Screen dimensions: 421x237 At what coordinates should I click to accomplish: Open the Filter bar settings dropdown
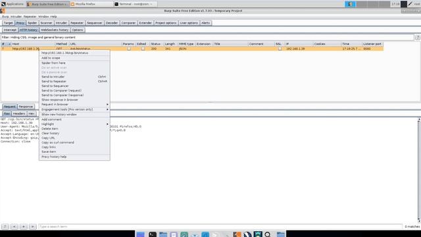[x=207, y=38]
